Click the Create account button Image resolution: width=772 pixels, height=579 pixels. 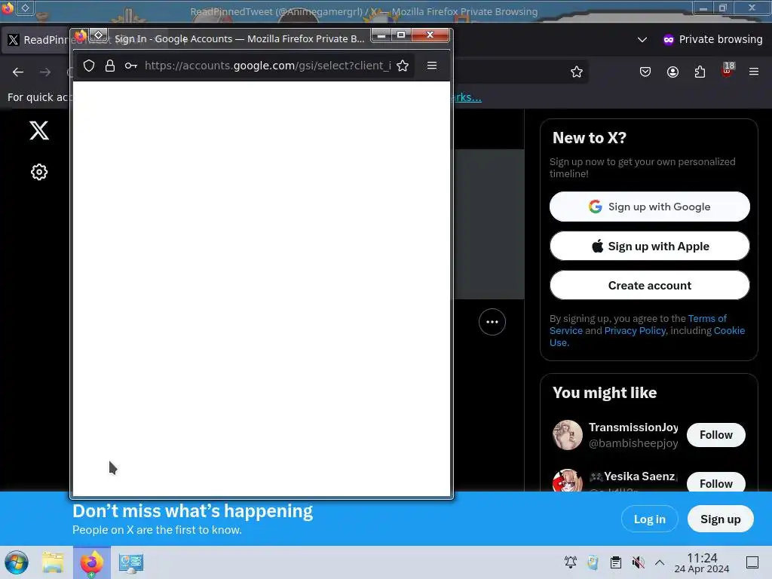tap(649, 286)
